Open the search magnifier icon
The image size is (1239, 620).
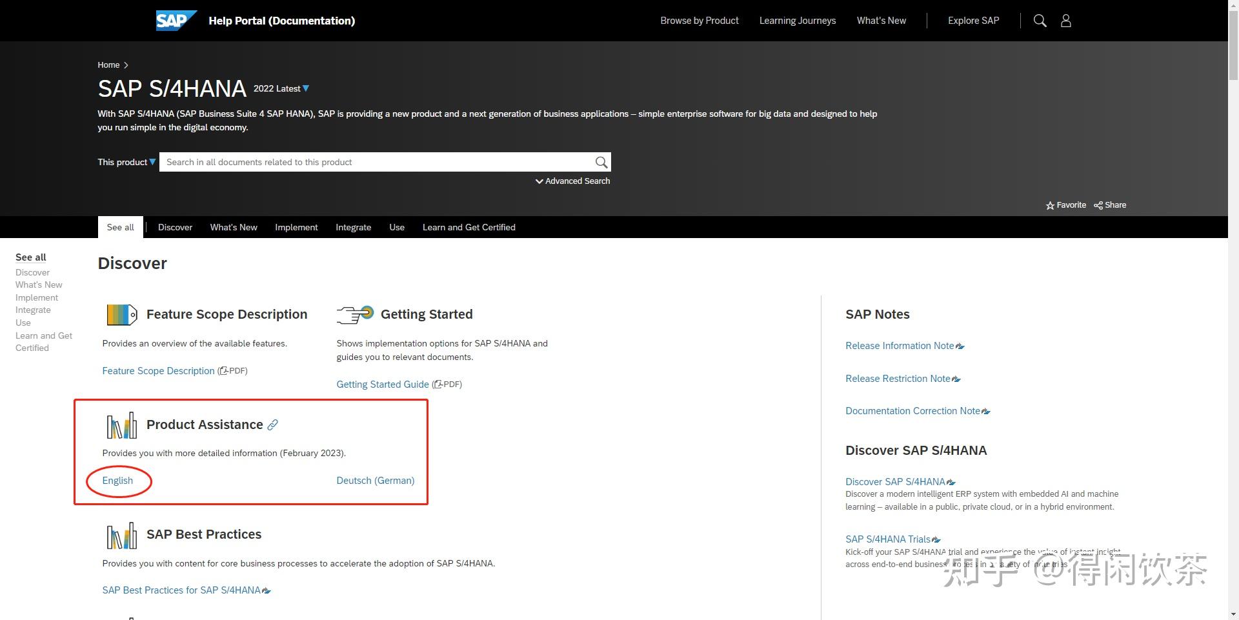[1040, 21]
